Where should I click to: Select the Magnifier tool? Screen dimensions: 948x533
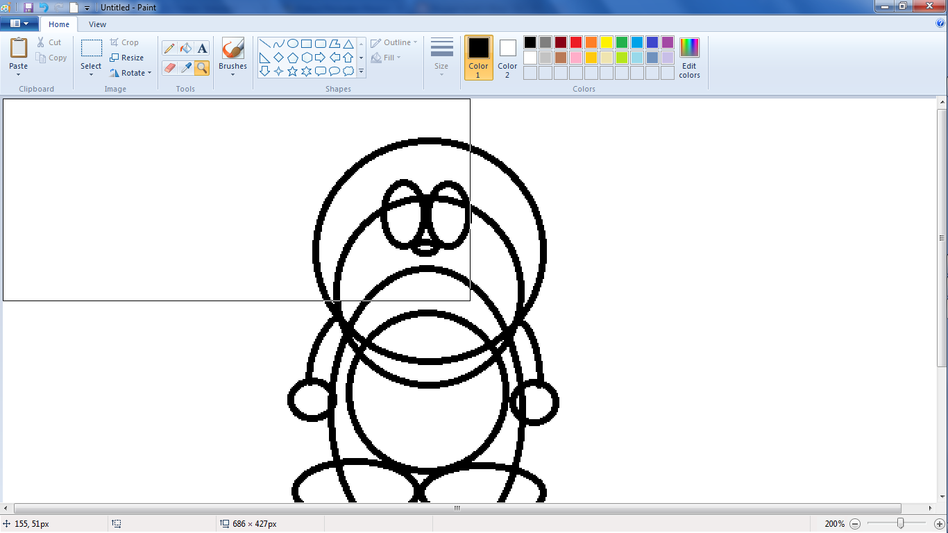[x=202, y=67]
